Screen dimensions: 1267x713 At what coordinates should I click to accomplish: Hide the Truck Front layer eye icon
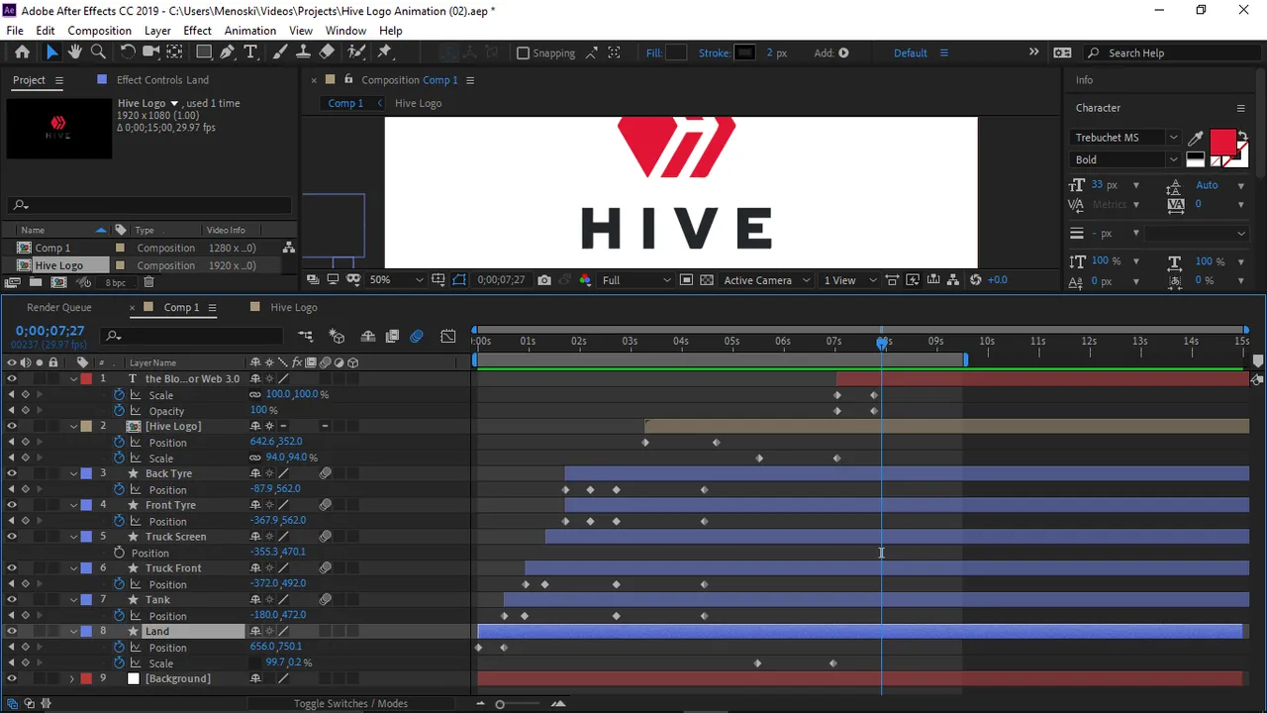[x=12, y=568]
